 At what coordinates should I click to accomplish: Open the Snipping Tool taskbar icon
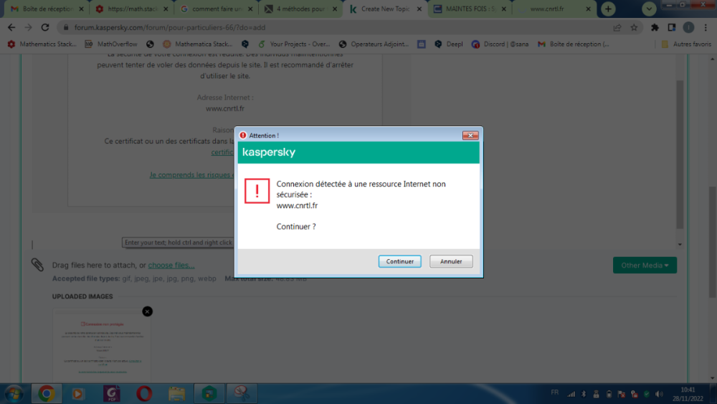coord(242,393)
